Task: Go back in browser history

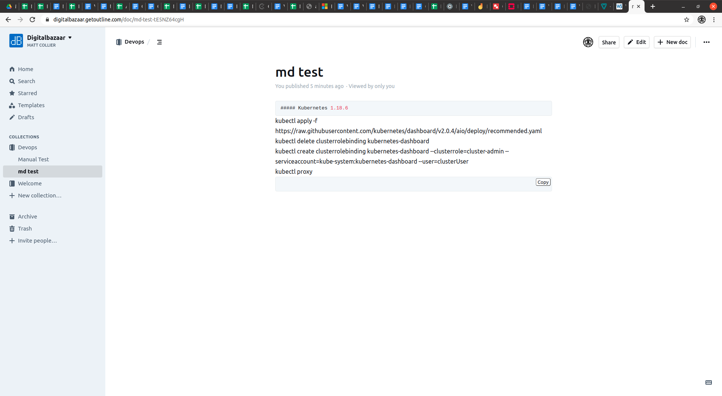Action: coord(8,20)
